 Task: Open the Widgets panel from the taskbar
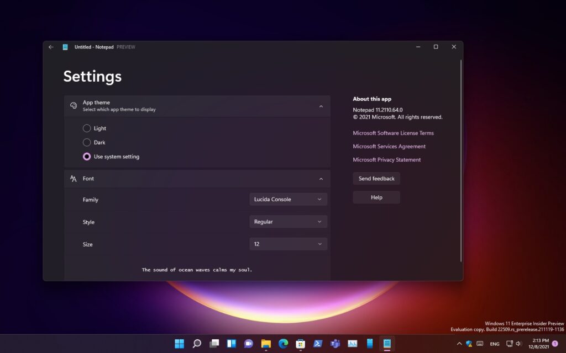[231, 344]
